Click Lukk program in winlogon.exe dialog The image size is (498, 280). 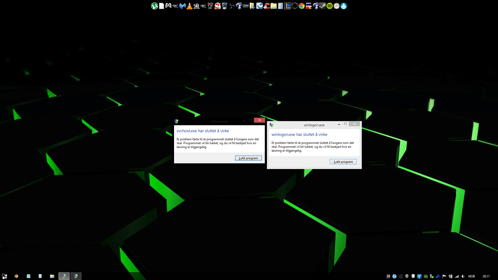[343, 162]
